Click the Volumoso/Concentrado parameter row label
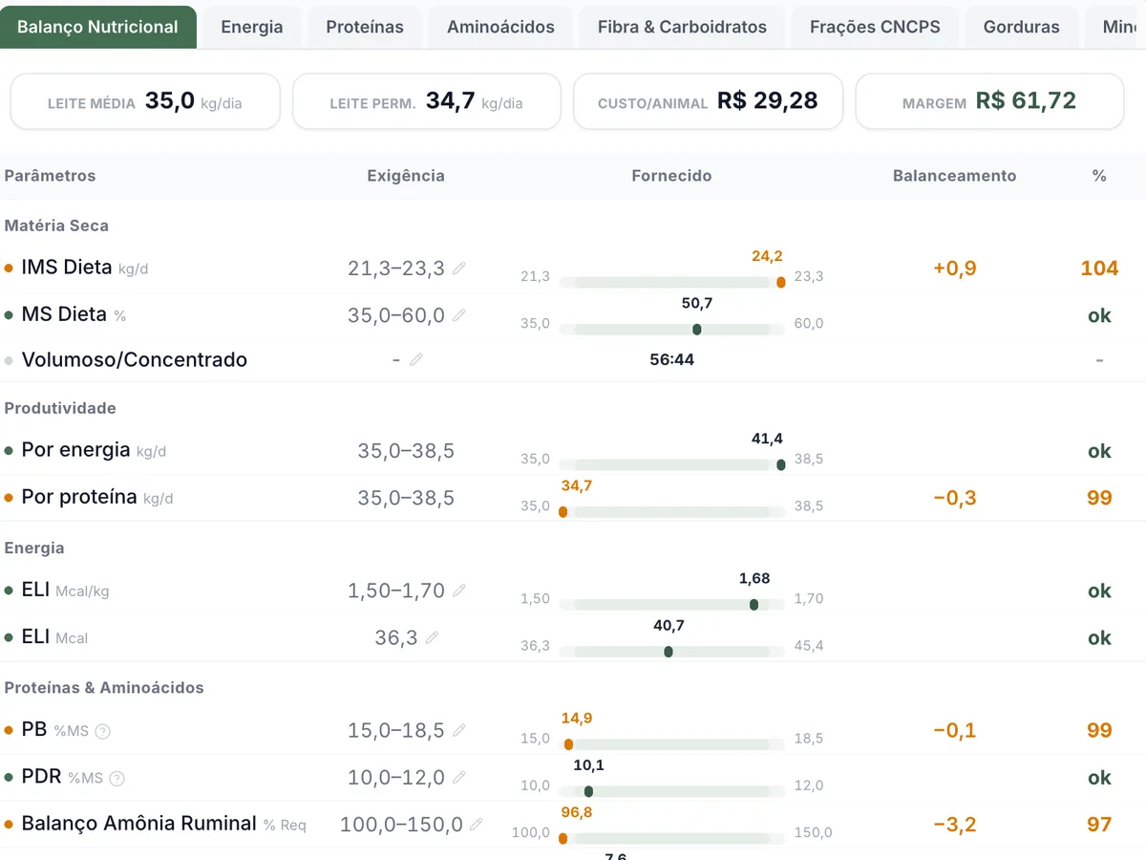This screenshot has width=1146, height=860. [x=135, y=360]
